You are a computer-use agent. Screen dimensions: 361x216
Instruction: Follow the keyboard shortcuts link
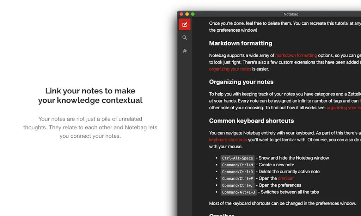coord(228,140)
